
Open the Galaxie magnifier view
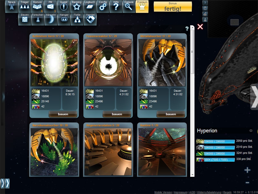pos(129,6)
